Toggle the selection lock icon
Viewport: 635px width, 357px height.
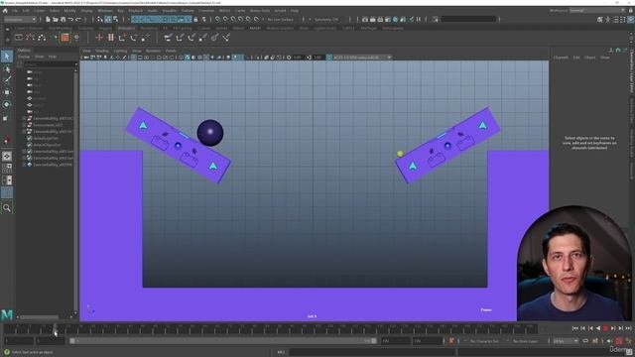[196, 19]
